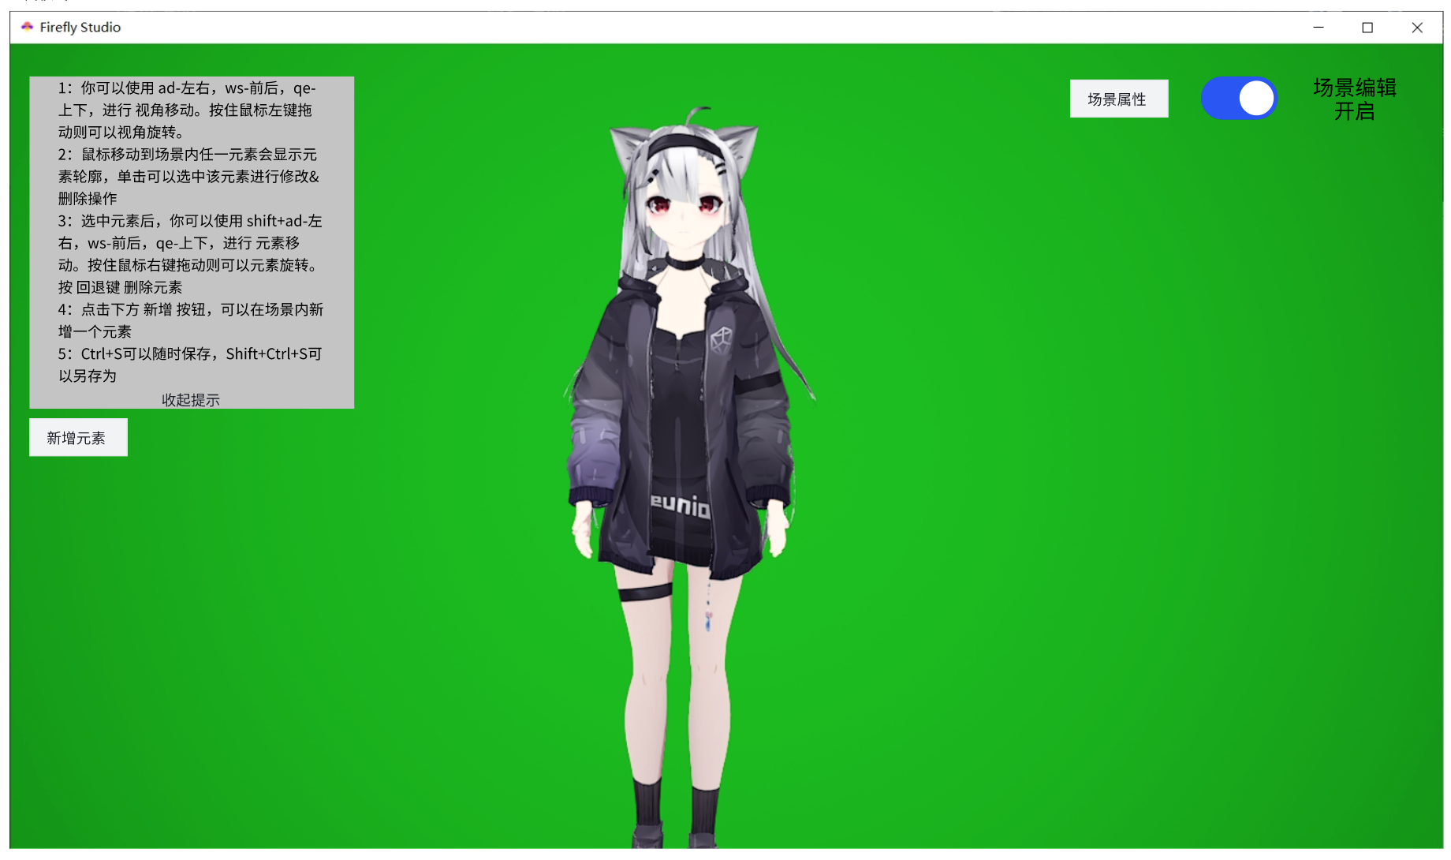Click the Firefly Studio app icon
The image size is (1451, 860).
[x=27, y=27]
